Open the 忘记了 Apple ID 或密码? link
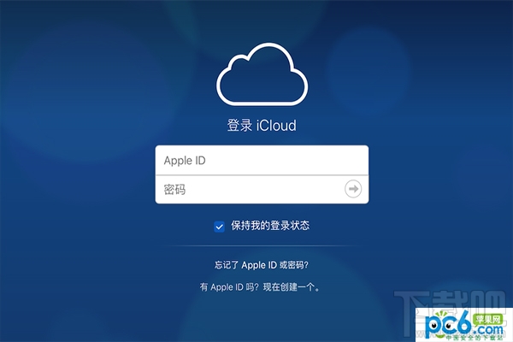The image size is (513, 342). [x=262, y=265]
